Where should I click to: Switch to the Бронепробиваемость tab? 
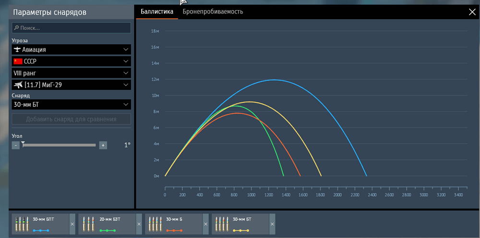(x=213, y=12)
